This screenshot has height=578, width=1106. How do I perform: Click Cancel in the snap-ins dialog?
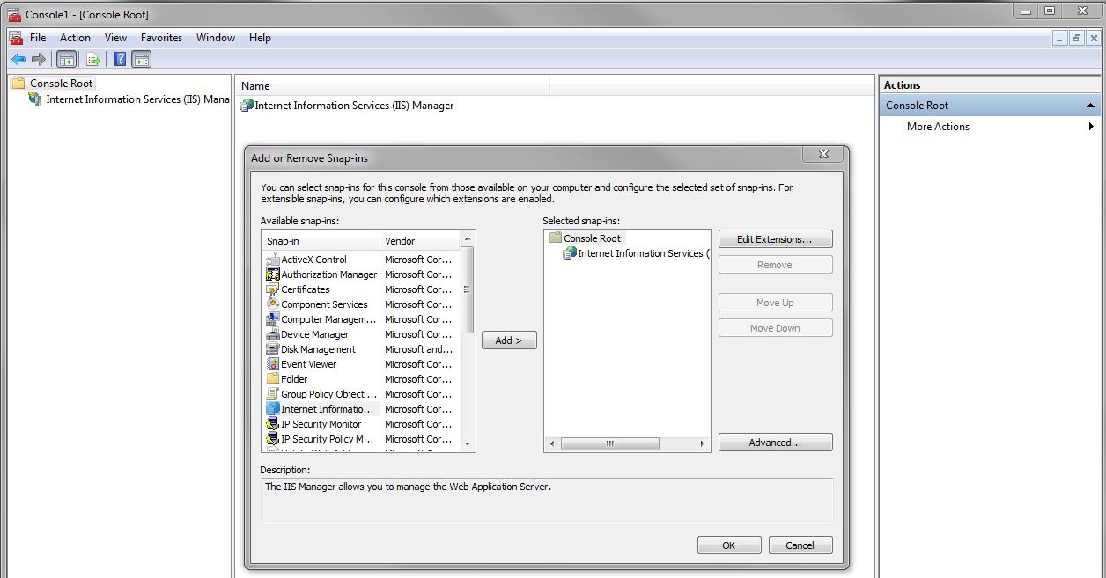(800, 545)
